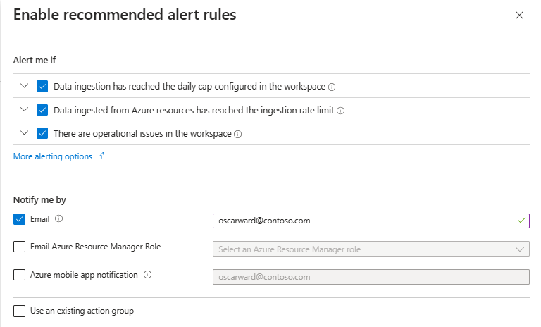Expand the ingestion rate limit alert details

tap(24, 110)
